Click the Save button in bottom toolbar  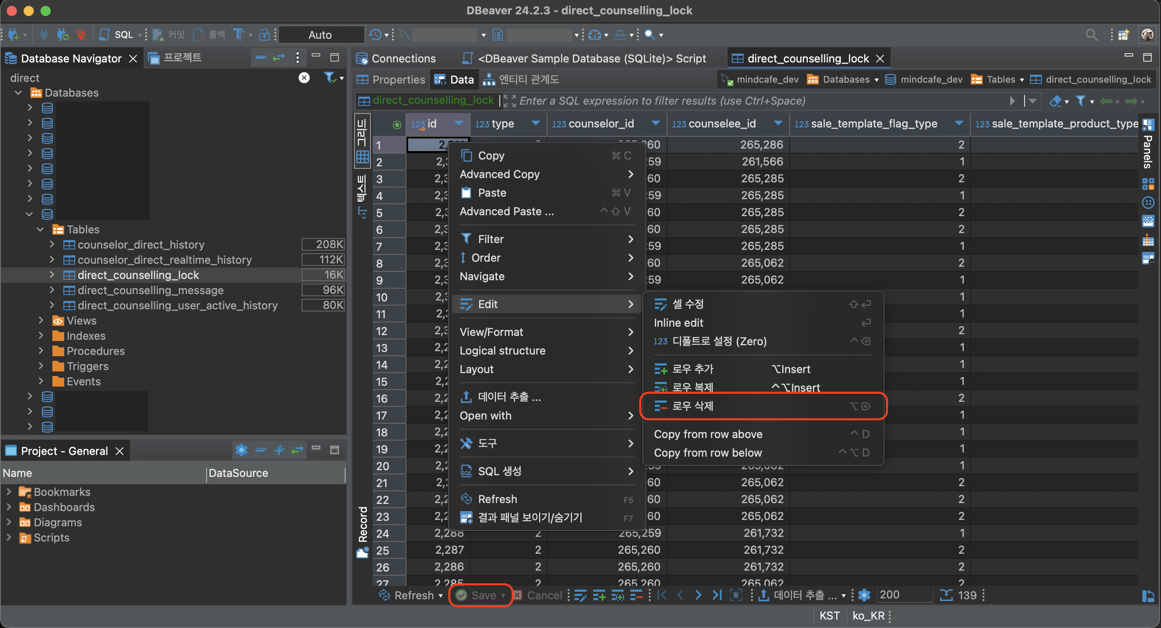(x=480, y=595)
